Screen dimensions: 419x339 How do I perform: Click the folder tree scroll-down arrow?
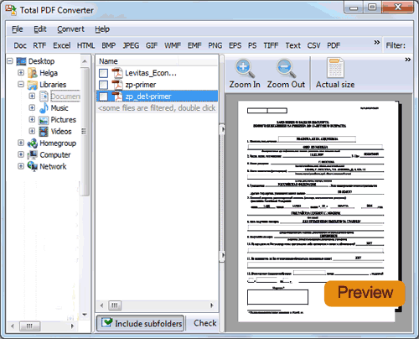(85, 315)
